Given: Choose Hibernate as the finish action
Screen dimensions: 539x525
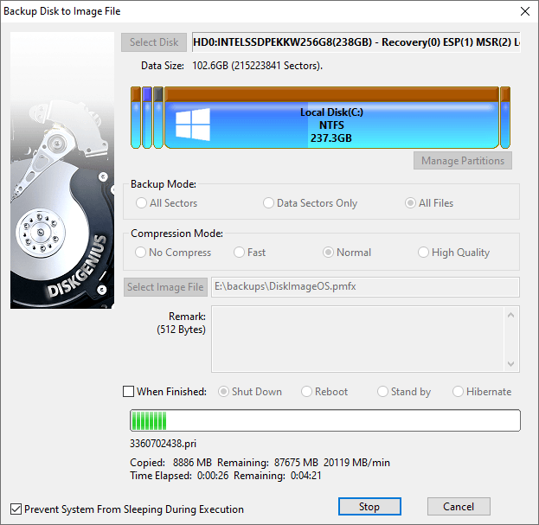Looking at the screenshot, I should pos(459,392).
